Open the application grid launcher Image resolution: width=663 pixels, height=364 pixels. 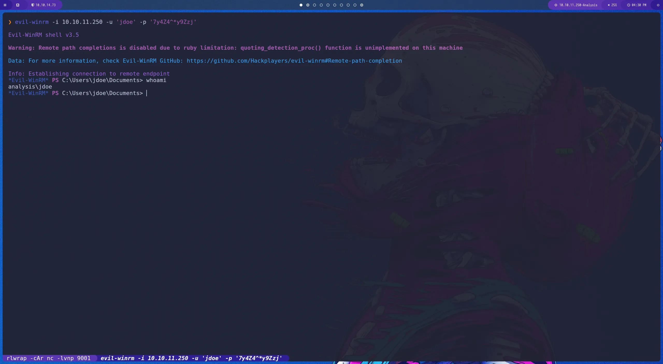tap(5, 5)
